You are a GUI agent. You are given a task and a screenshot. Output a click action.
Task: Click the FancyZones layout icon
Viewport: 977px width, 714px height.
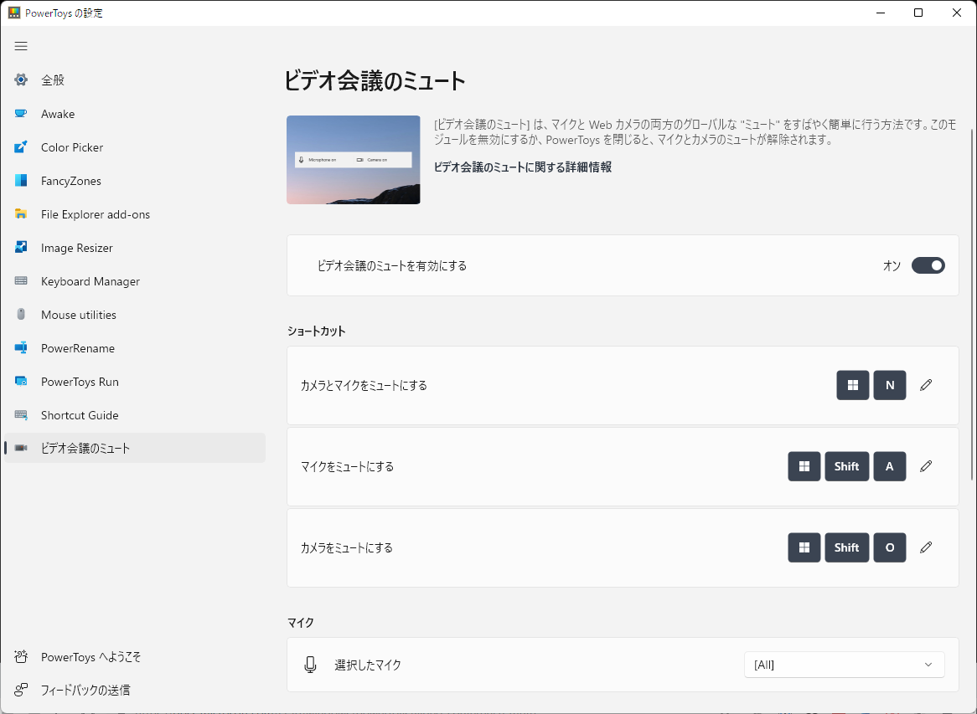pyautogui.click(x=21, y=181)
